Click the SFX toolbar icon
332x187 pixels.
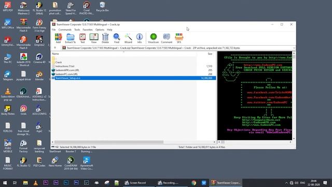pos(179,38)
